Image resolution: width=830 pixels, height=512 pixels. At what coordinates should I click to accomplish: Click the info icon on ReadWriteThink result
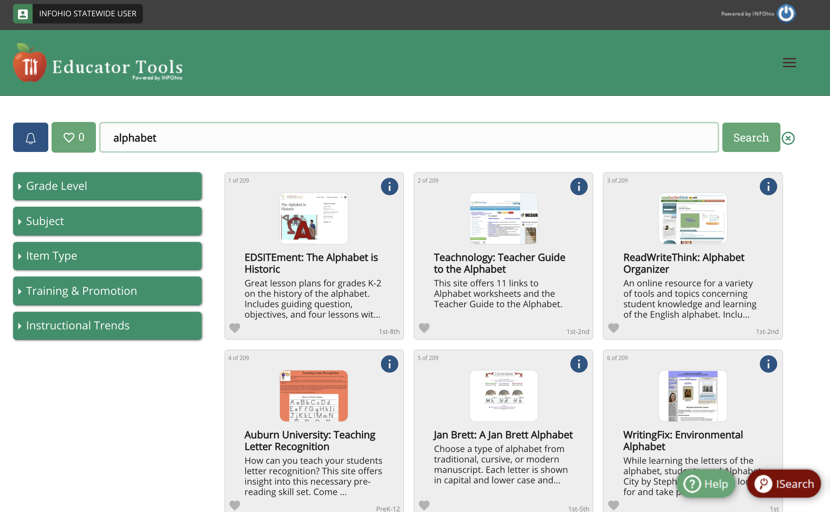768,186
